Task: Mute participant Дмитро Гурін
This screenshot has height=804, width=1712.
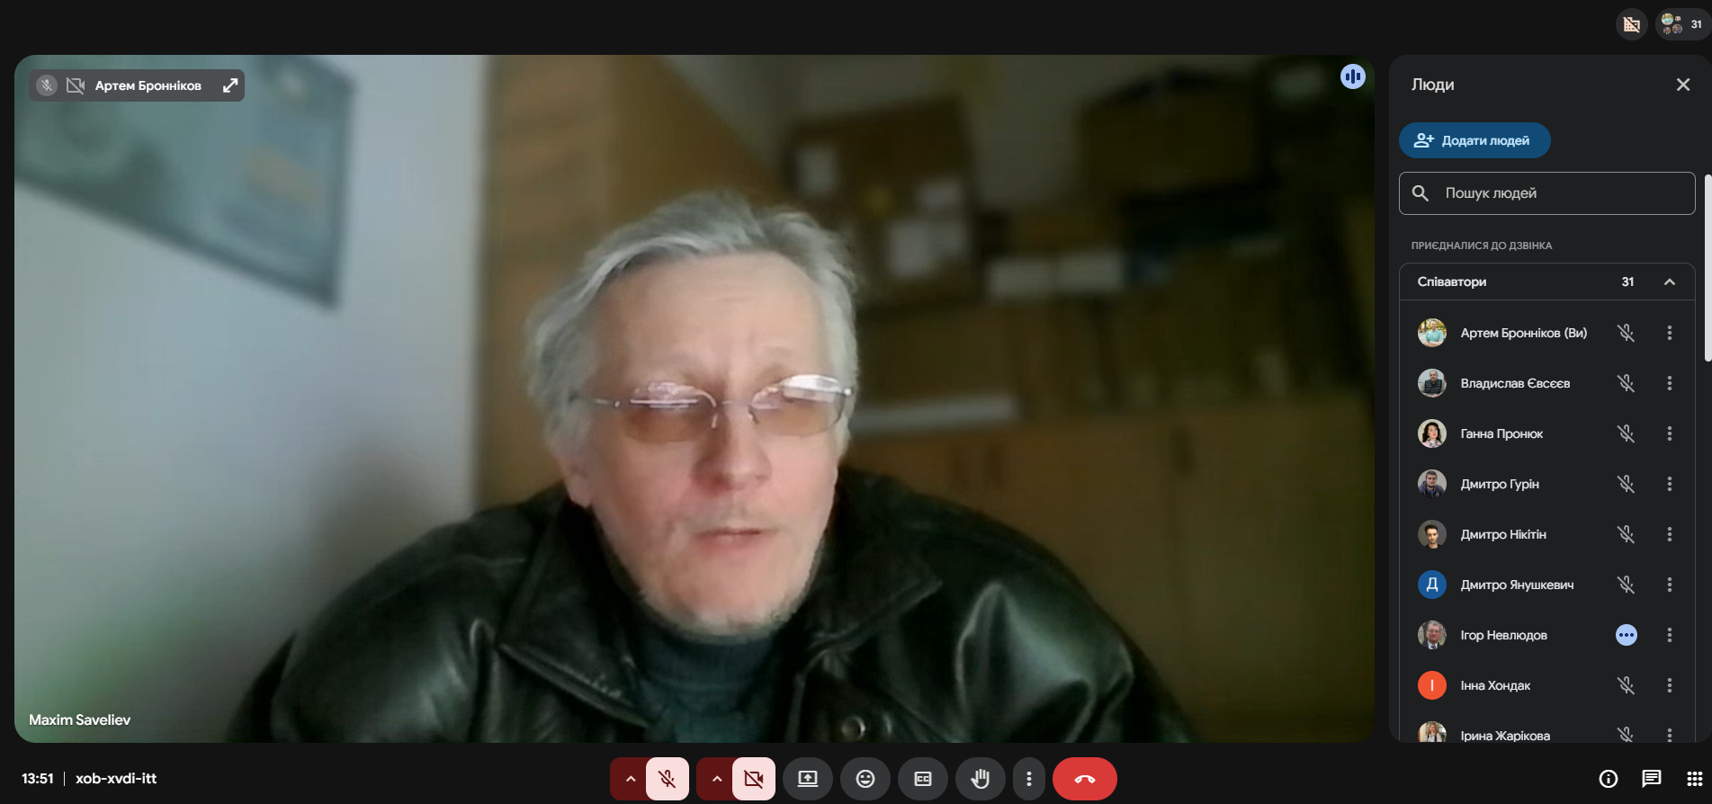Action: click(1626, 484)
